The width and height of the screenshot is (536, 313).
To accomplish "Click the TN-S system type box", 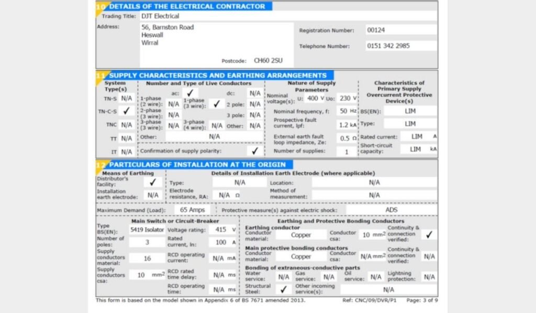I will [127, 98].
